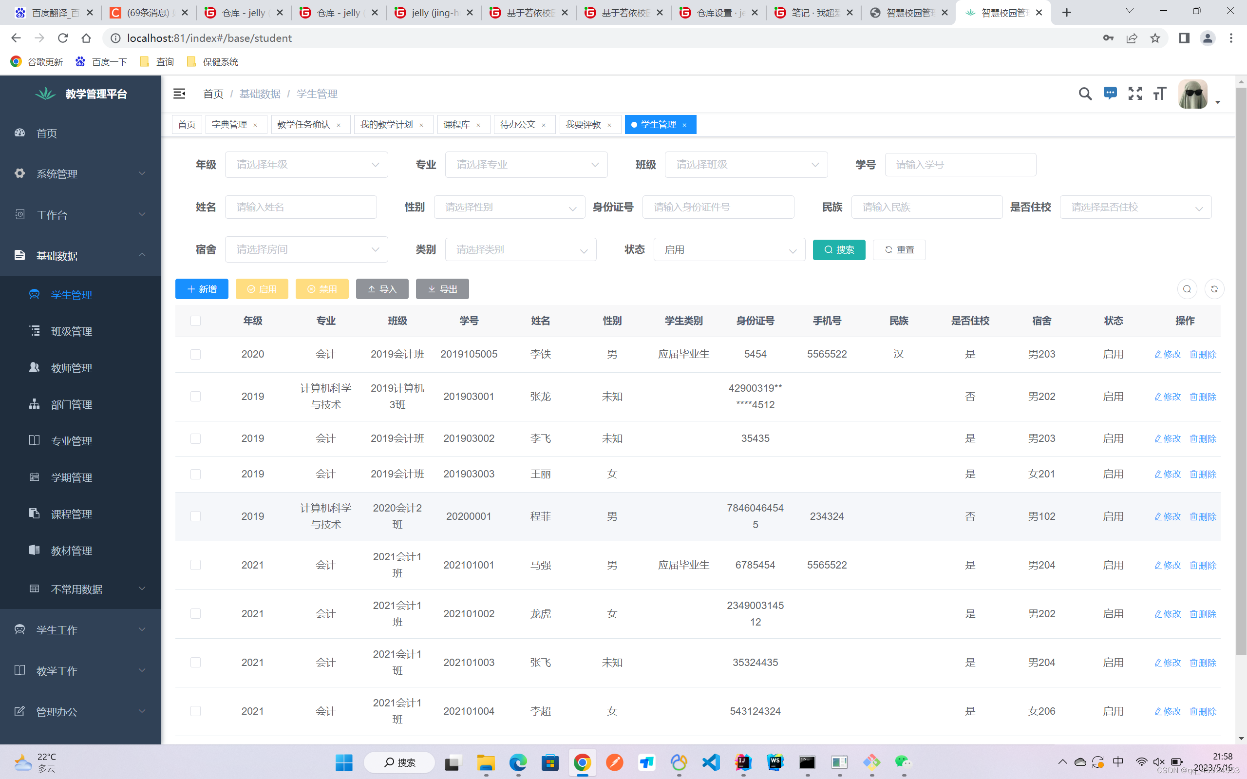Screen dimensions: 1247x779
Task: Open the blue message chat icon
Action: pyautogui.click(x=1110, y=93)
